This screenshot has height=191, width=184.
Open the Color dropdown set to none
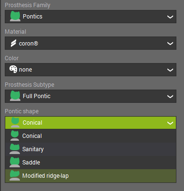point(91,70)
